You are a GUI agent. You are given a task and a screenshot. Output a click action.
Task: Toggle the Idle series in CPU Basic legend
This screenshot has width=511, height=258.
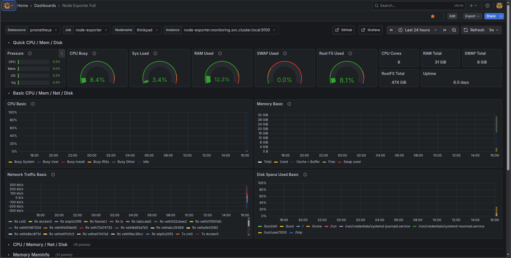click(145, 162)
